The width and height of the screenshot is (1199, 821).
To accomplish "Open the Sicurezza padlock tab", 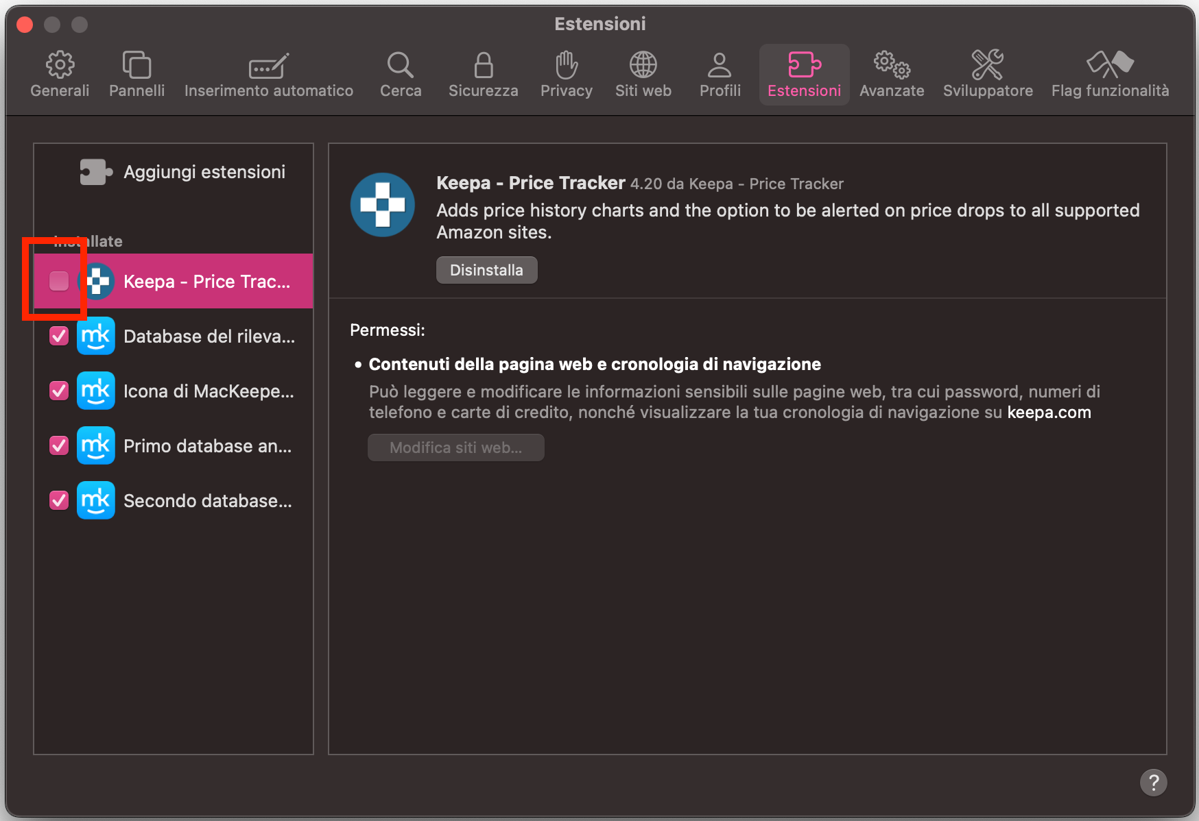I will pos(484,74).
